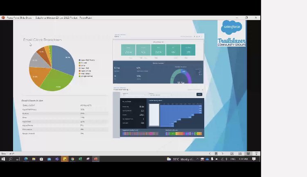The width and height of the screenshot is (307, 177).
Task: Open Microsoft Teams from the taskbar
Action: (x=57, y=159)
